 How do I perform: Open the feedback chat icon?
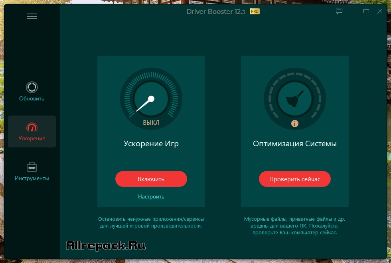tap(339, 11)
